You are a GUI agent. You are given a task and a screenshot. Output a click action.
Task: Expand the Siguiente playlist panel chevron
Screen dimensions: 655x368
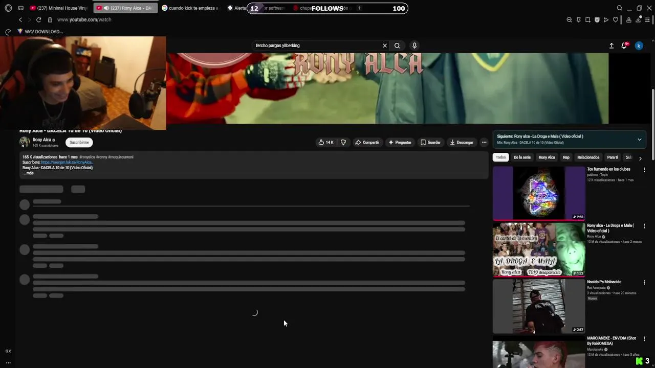(639, 140)
